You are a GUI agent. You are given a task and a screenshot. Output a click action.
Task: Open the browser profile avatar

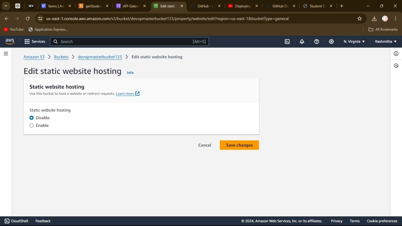(x=385, y=19)
